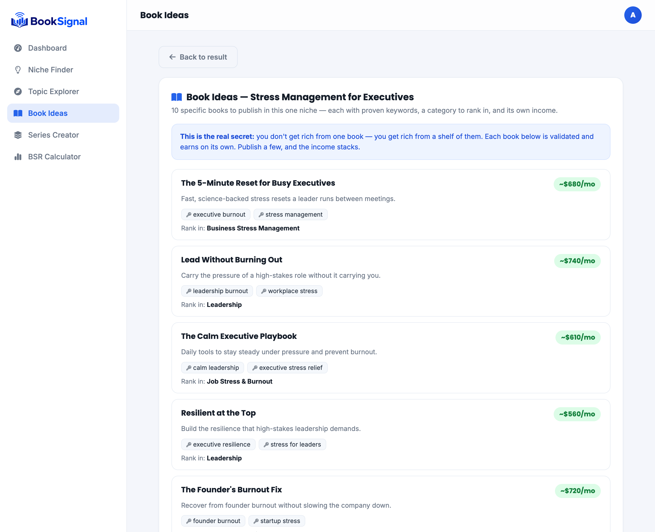Click key icon of calm leadership tag
This screenshot has width=655, height=532.
coord(189,368)
